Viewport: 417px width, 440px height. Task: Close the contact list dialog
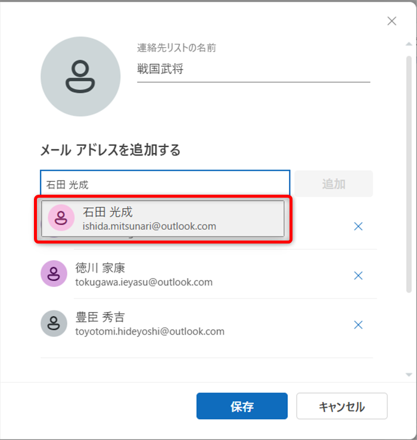tap(391, 21)
